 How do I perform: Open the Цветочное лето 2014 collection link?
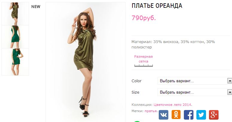click(x=173, y=105)
